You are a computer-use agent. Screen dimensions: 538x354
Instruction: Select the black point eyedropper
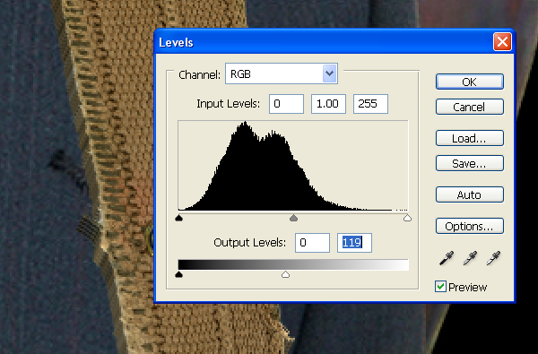[x=447, y=258]
